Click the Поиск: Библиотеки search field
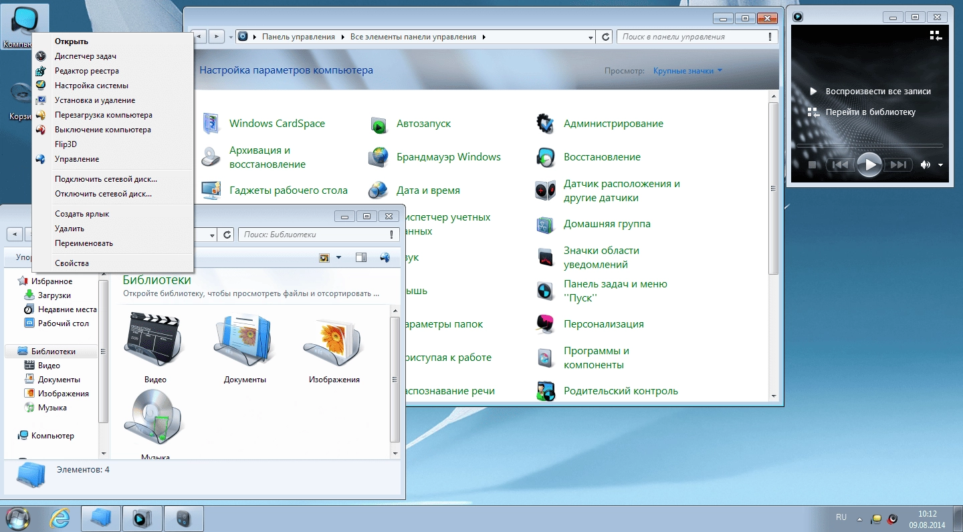Screen dimensions: 963x532 [319, 235]
